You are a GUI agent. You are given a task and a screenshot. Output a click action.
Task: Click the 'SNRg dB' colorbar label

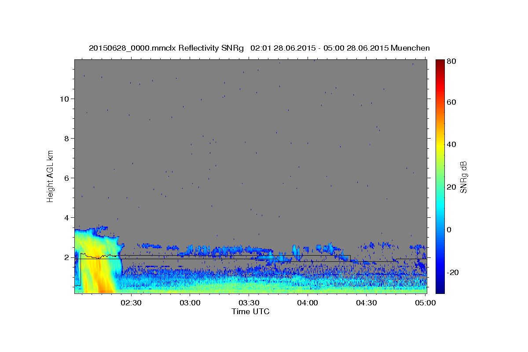click(463, 177)
